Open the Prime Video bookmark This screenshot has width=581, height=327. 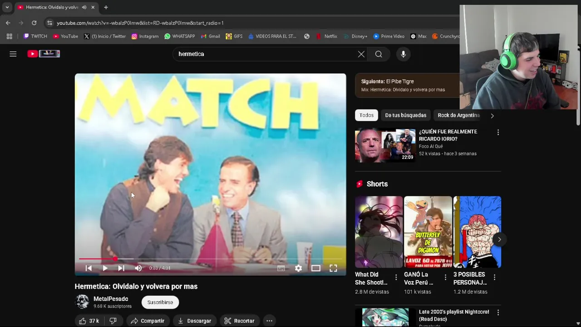[x=389, y=36]
